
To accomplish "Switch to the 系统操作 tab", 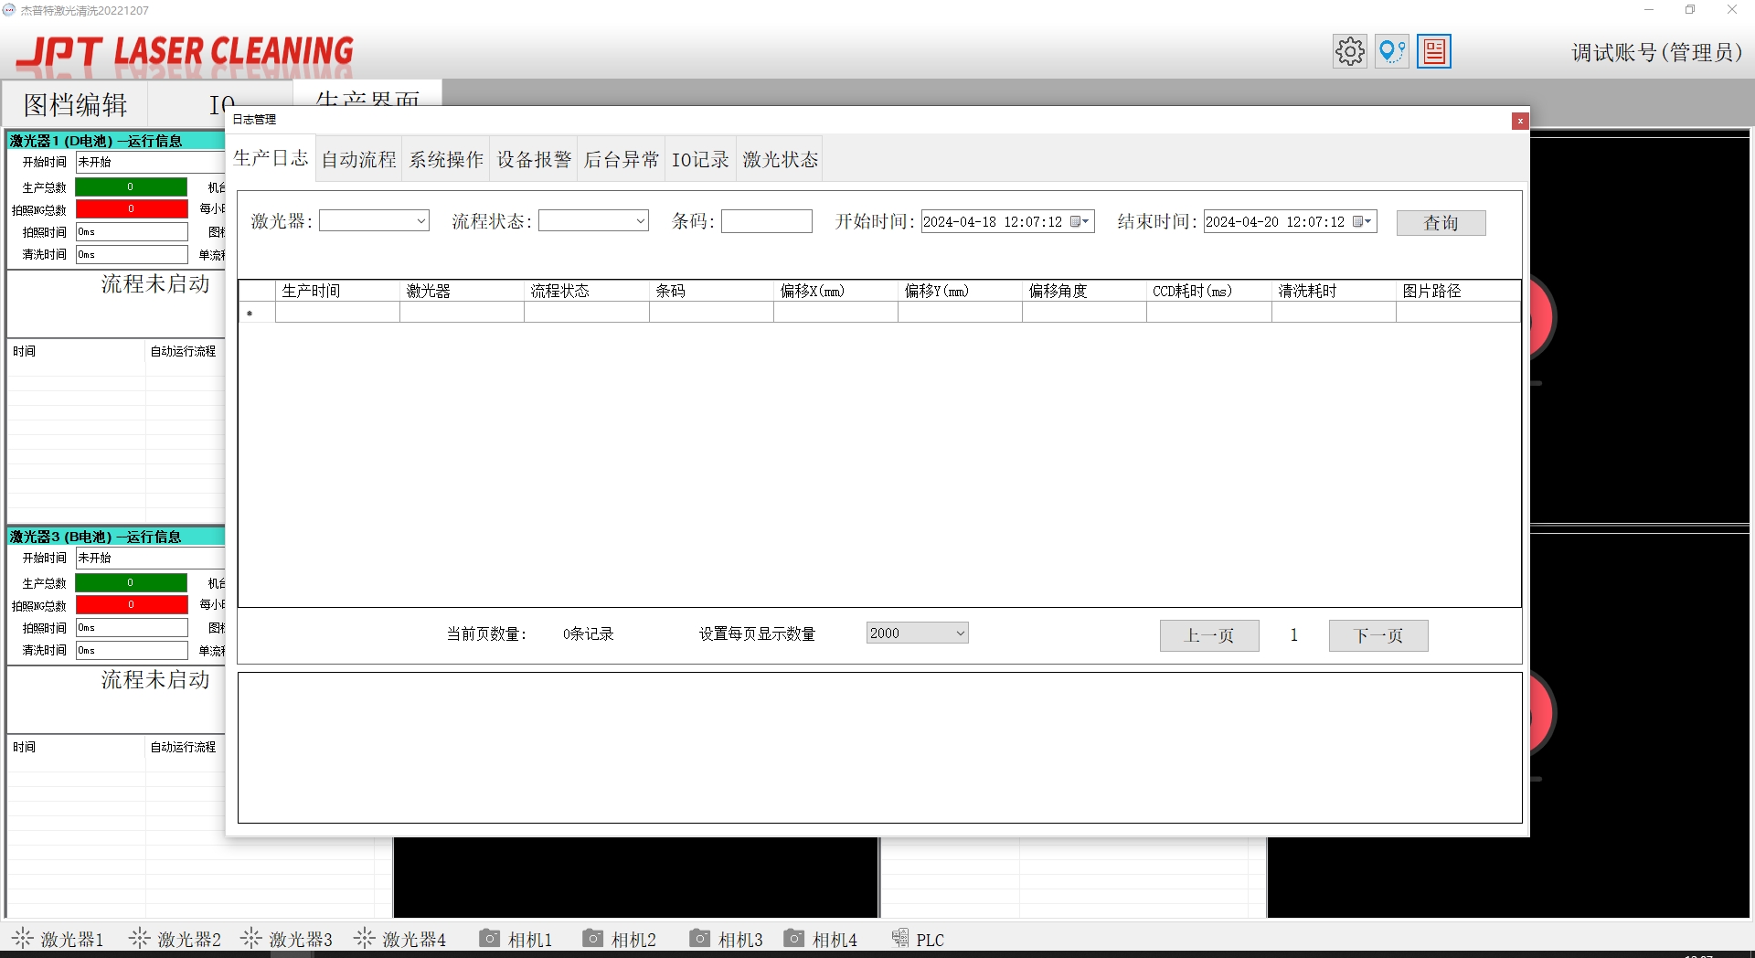I will (x=446, y=159).
